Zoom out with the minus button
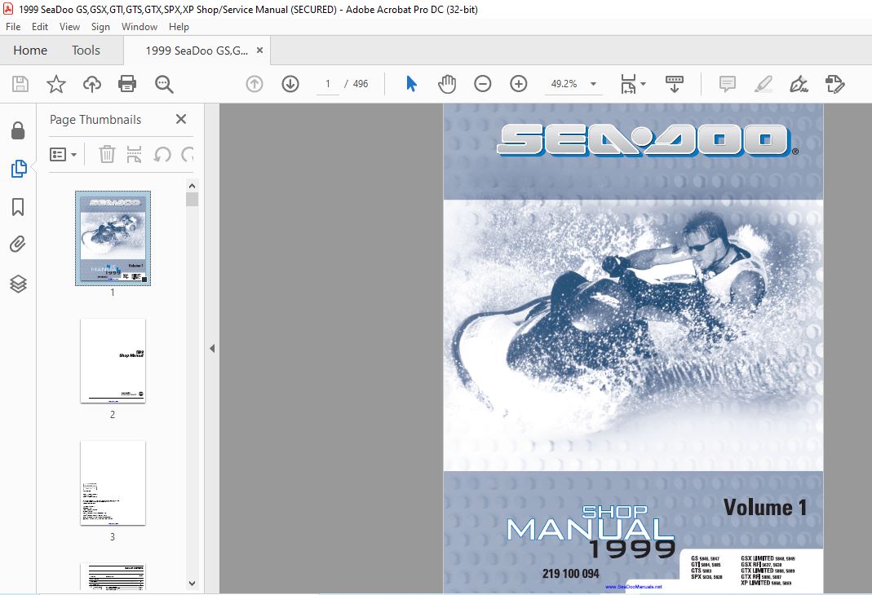 coord(483,84)
